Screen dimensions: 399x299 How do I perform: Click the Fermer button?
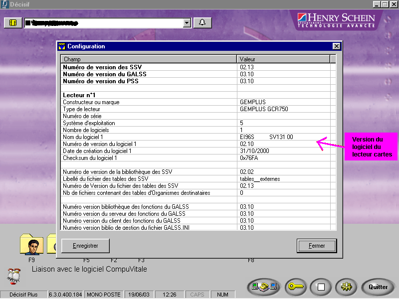[x=317, y=246]
